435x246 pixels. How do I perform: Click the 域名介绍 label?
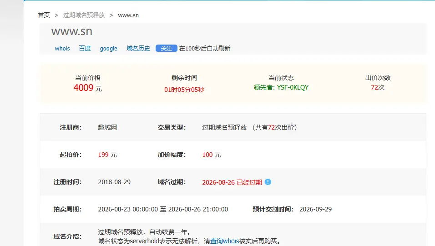pos(67,236)
